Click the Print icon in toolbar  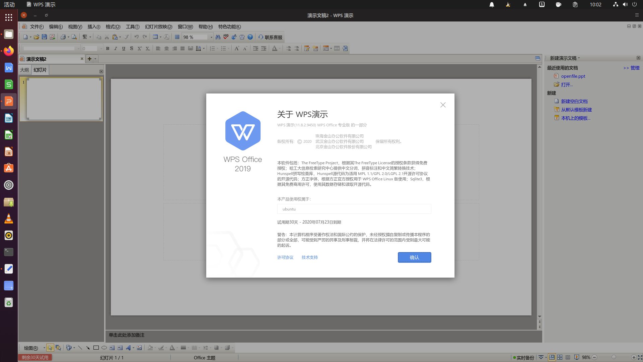63,37
